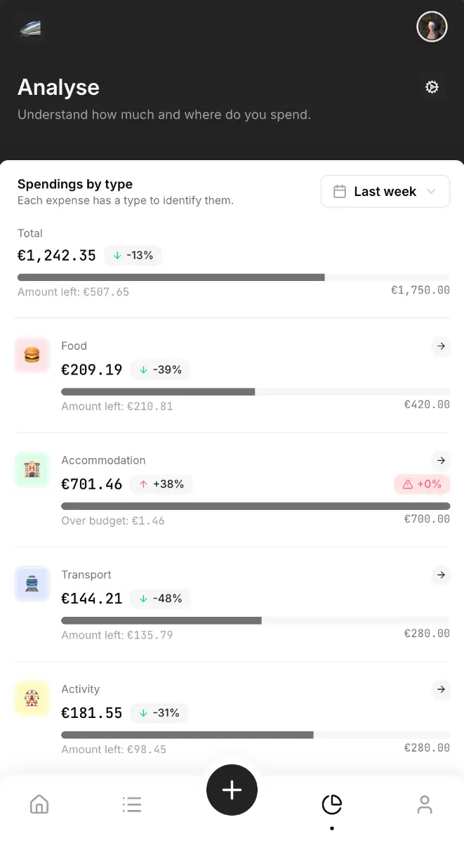Viewport: 464px width, 843px height.
Task: Open the settings gear icon
Action: [x=432, y=87]
